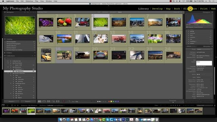
Task: Set the two-star rating in toolbar
Action: pos(100,102)
